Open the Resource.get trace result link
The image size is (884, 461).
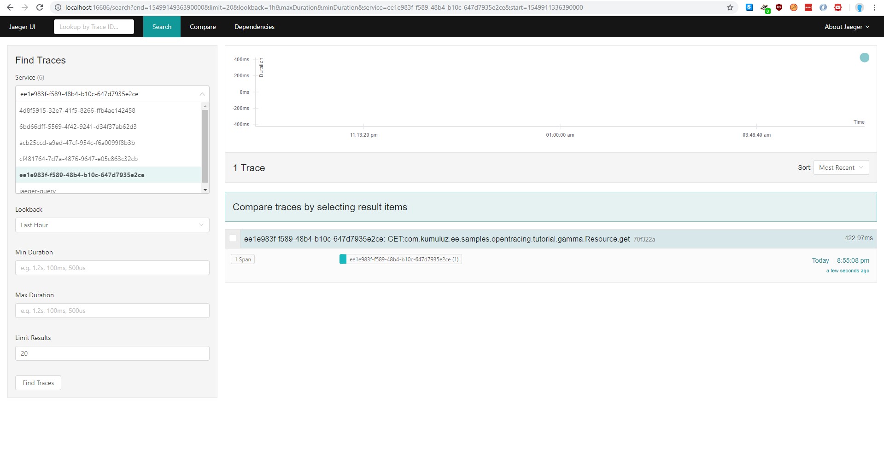click(x=437, y=239)
